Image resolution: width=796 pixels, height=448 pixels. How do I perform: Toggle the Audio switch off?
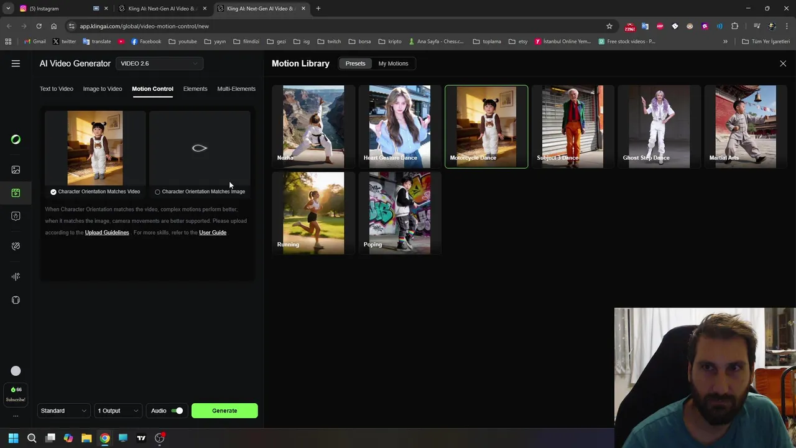click(x=178, y=411)
